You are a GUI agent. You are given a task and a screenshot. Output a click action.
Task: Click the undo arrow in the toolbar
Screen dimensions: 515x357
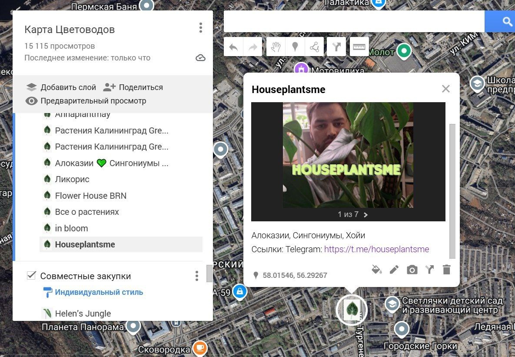[x=233, y=47]
